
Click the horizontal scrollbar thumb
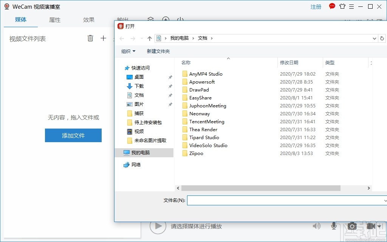click(261, 188)
